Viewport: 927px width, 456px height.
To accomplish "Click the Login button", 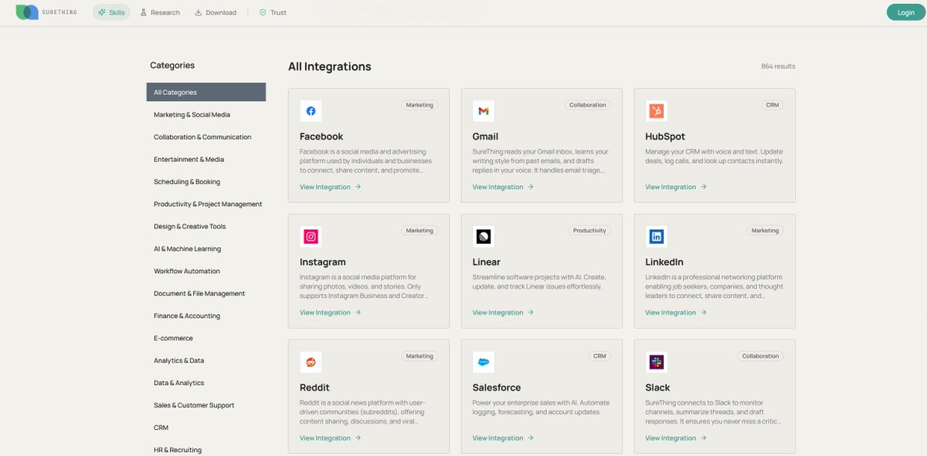I will pyautogui.click(x=906, y=12).
